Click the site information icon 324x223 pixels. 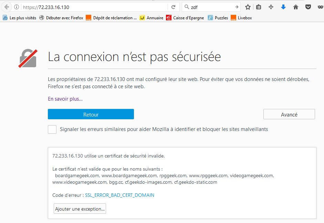(x=17, y=7)
